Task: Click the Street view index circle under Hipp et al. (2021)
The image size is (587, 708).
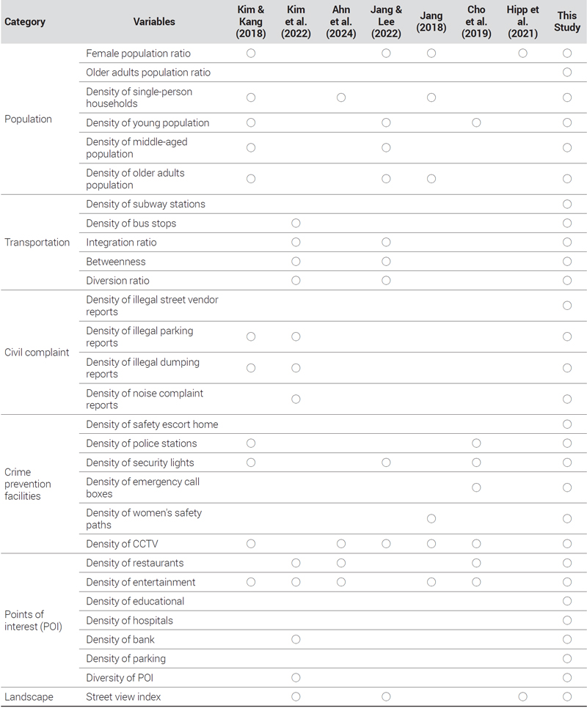Action: click(x=523, y=697)
